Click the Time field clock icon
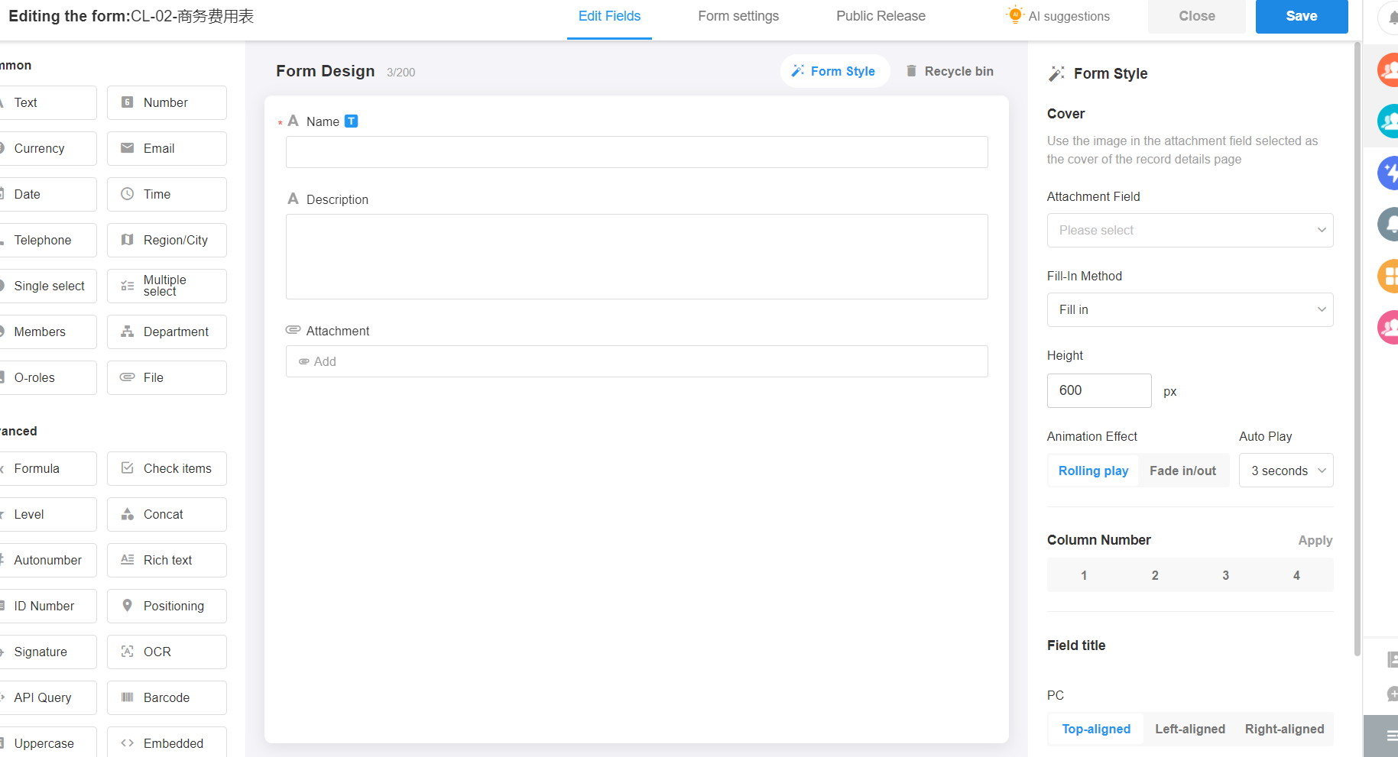 (x=128, y=194)
